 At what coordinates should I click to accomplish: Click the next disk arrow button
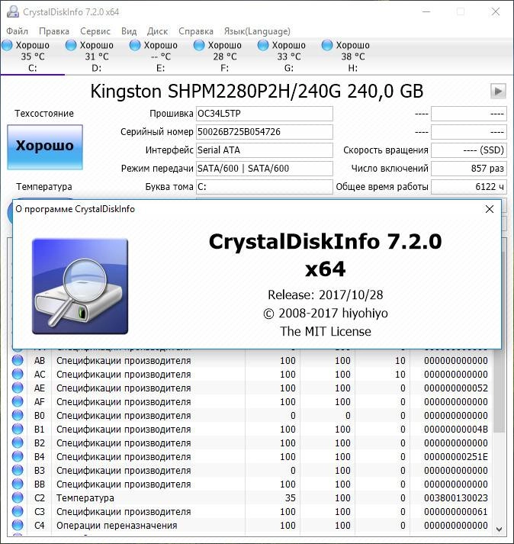(498, 92)
